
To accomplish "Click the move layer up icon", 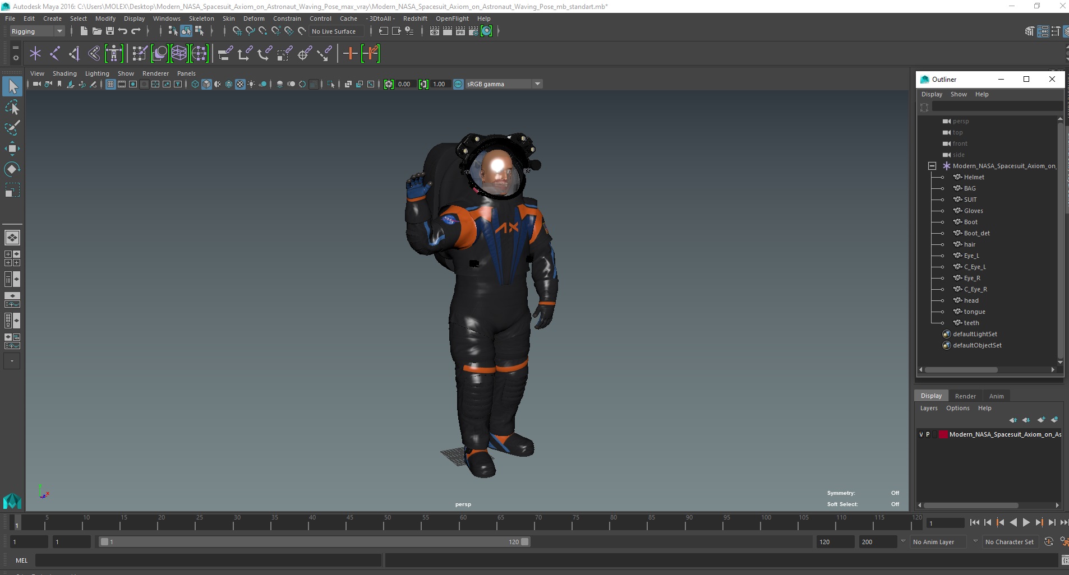I will 1013,420.
